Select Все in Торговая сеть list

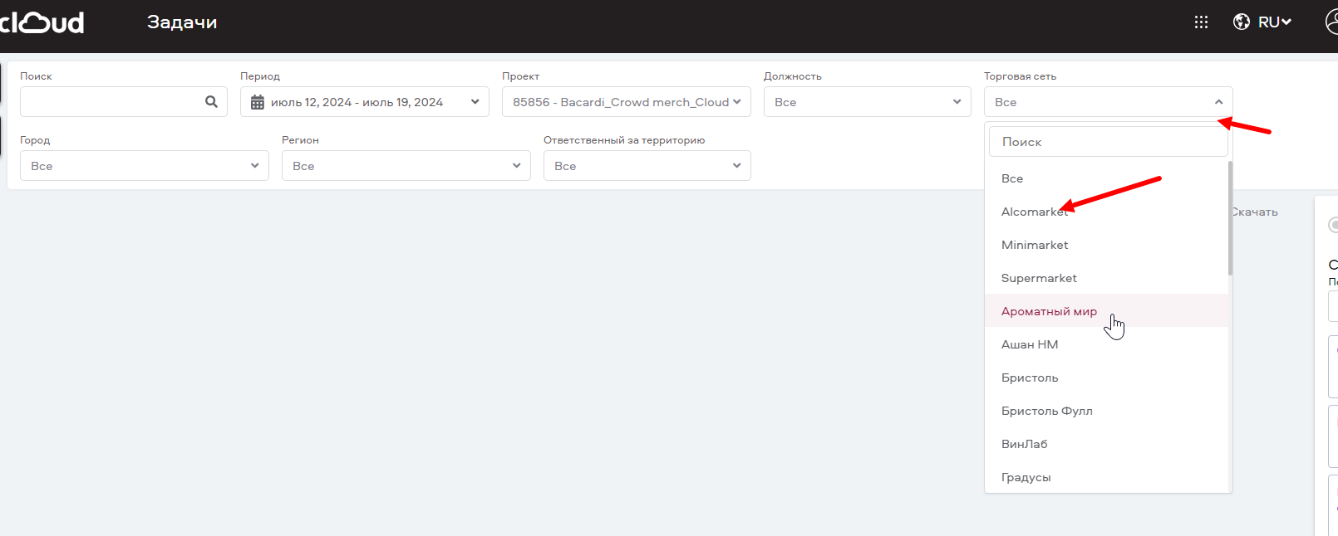[1106, 178]
